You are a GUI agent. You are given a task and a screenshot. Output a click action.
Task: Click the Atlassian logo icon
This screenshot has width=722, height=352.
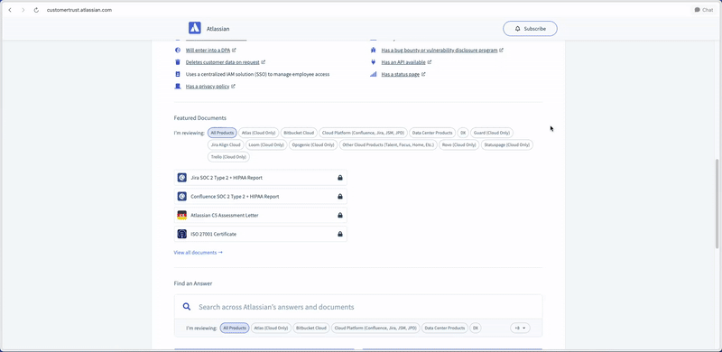pos(194,28)
